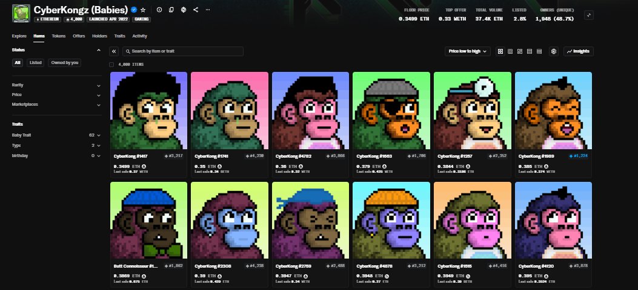Click the copy contract icon
Image resolution: width=638 pixels, height=290 pixels.
point(171,10)
